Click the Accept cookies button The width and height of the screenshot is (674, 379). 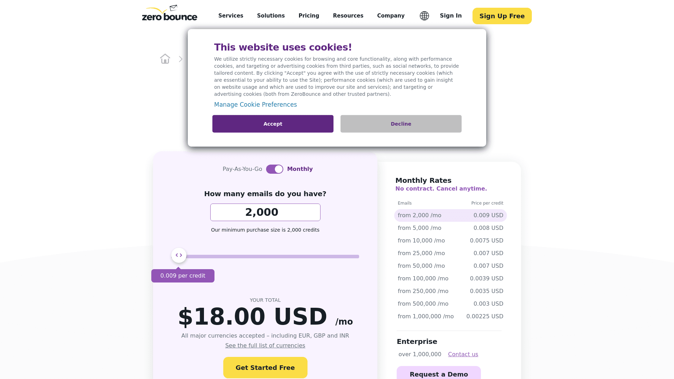pos(273,124)
